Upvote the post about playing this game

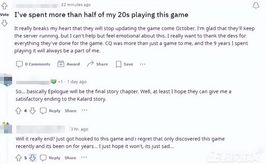[x=5, y=6]
